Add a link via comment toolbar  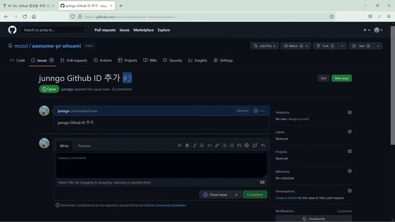(217, 146)
